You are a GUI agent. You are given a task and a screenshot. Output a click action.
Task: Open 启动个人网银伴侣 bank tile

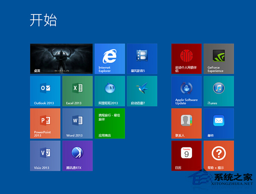[186, 59]
